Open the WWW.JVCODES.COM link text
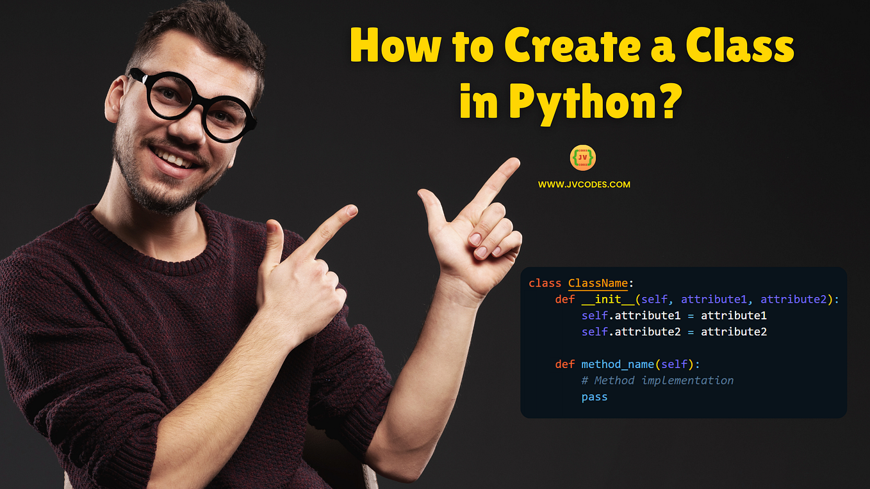This screenshot has width=870, height=489. [x=584, y=184]
